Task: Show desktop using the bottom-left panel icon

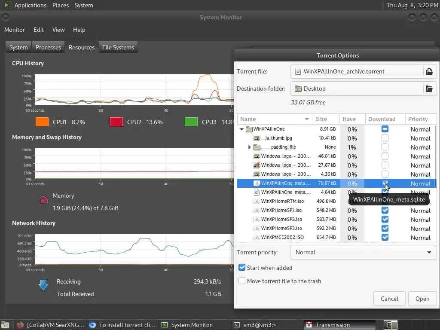Action: coord(5,325)
